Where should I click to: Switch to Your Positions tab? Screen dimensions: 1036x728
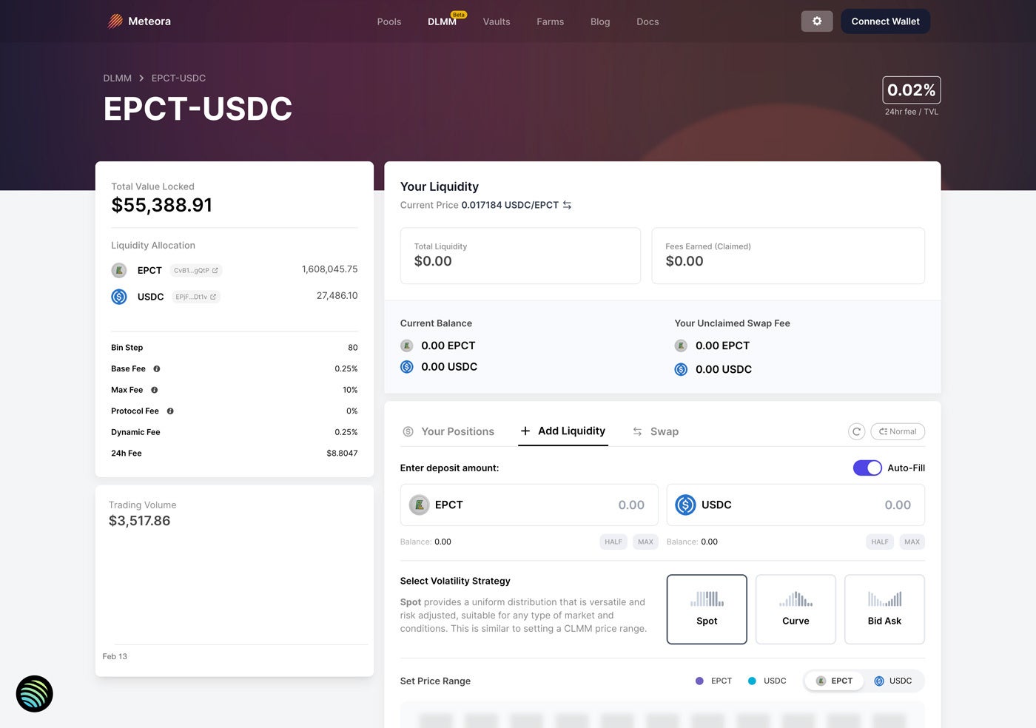pyautogui.click(x=448, y=431)
